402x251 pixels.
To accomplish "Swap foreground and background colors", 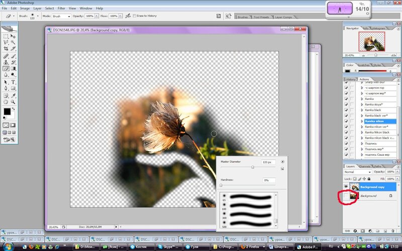I will (x=14, y=109).
